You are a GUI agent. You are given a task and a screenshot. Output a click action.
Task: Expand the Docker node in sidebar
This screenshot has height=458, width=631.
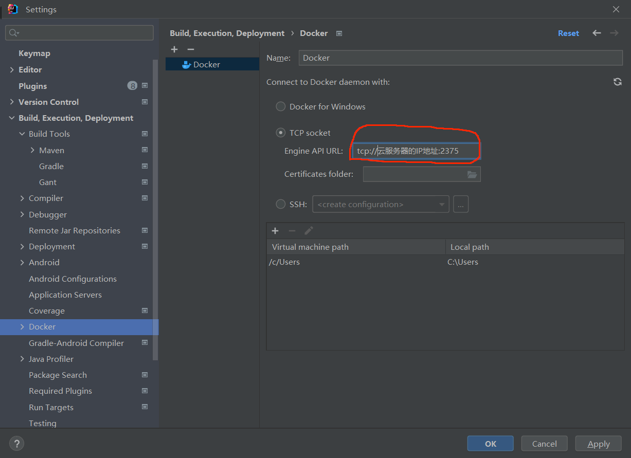coord(22,326)
